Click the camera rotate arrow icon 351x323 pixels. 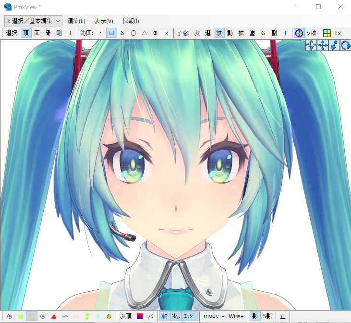pyautogui.click(x=345, y=45)
